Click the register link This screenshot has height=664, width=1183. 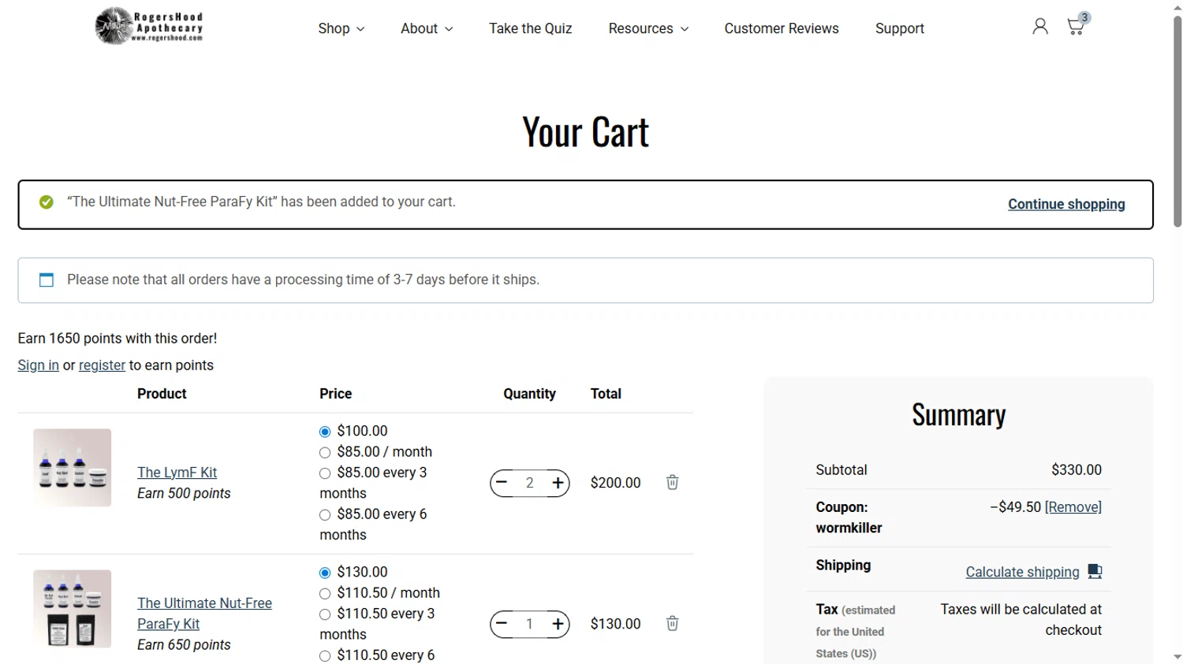[102, 365]
